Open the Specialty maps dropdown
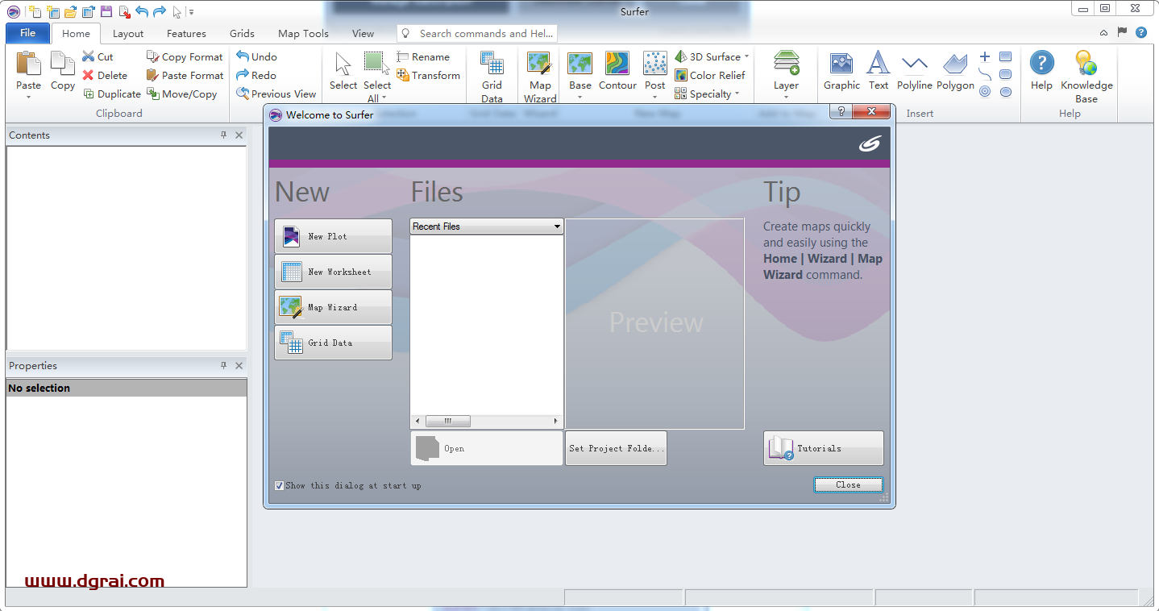 (x=737, y=94)
